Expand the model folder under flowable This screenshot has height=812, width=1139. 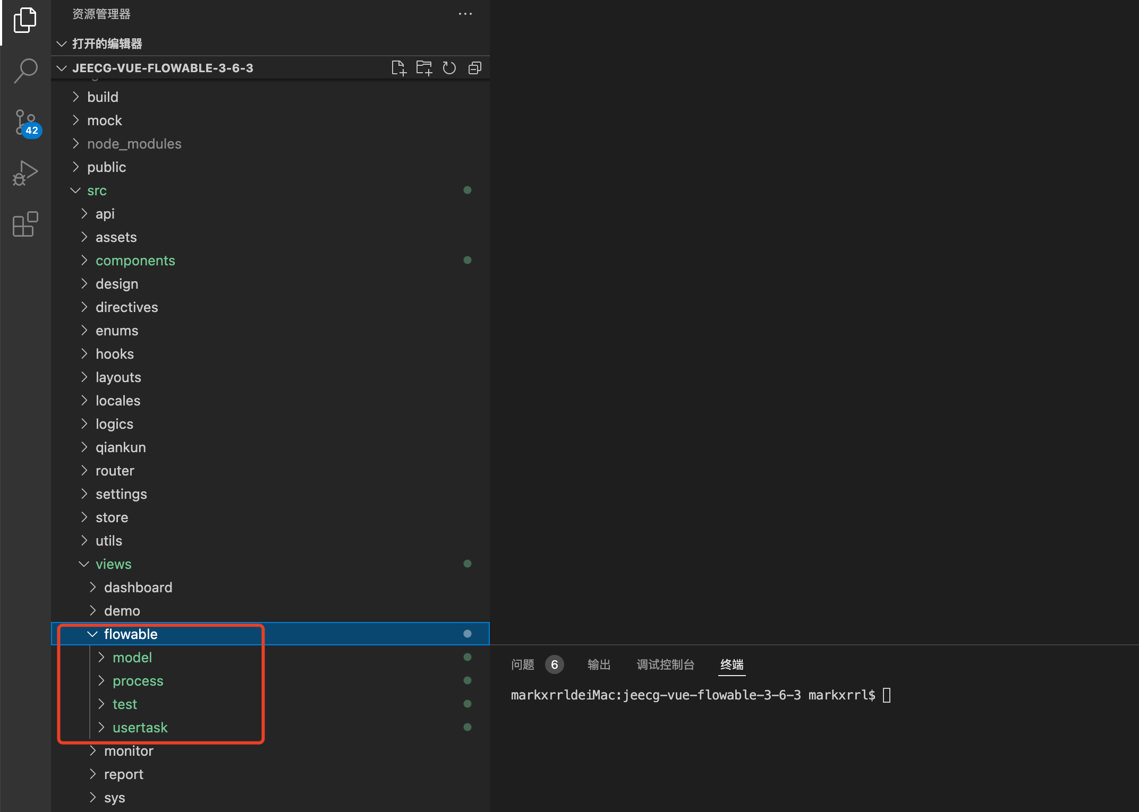270,658
